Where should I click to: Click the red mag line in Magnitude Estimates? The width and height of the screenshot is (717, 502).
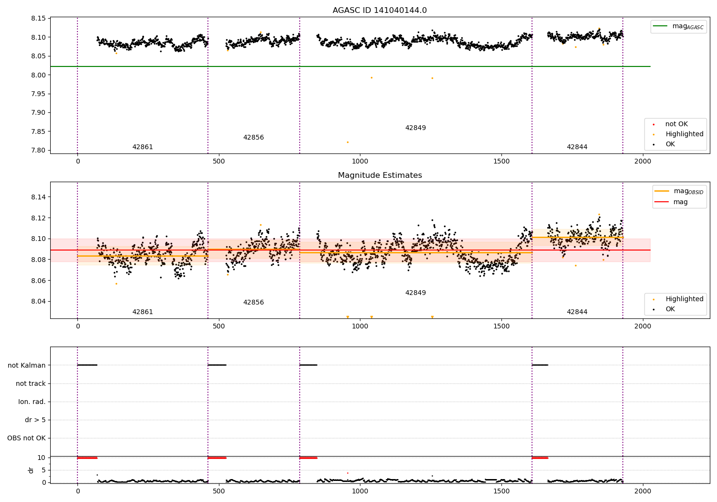coord(350,250)
